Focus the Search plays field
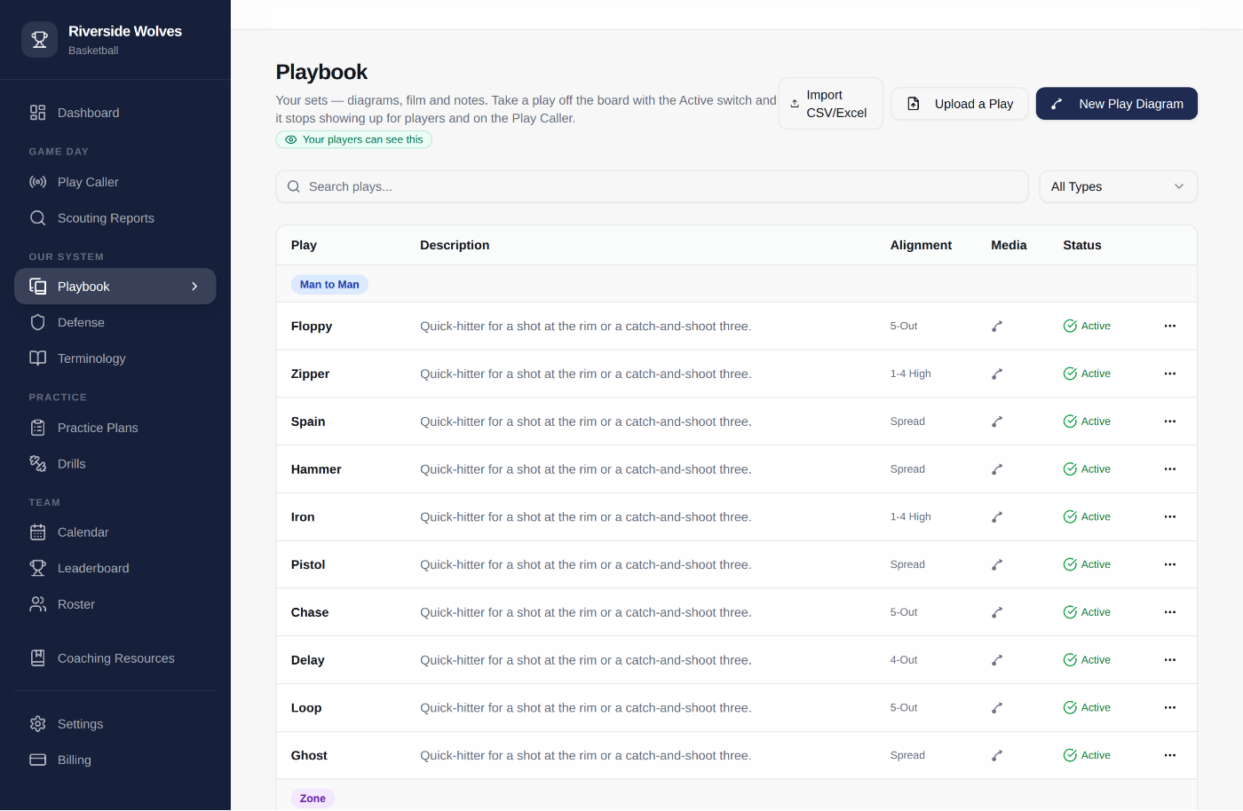The image size is (1243, 811). (653, 187)
